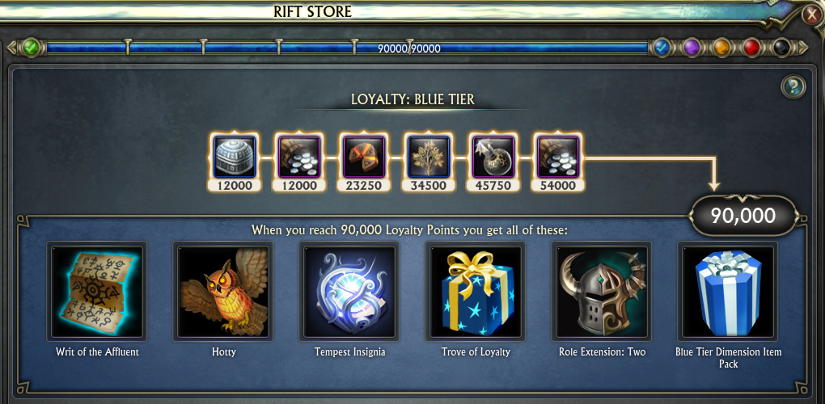Screen dimensions: 825x404
Task: Switch to the orange loyalty tier gem
Action: (x=721, y=48)
